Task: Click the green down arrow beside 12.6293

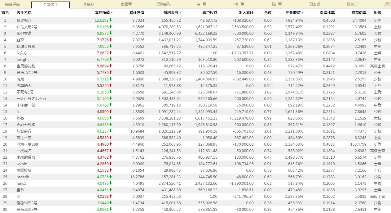Action: pyautogui.click(x=111, y=20)
